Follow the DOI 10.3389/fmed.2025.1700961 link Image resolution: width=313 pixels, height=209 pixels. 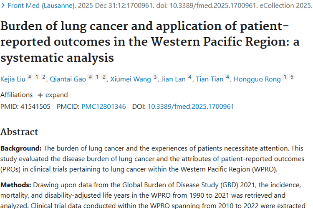tap(191, 107)
